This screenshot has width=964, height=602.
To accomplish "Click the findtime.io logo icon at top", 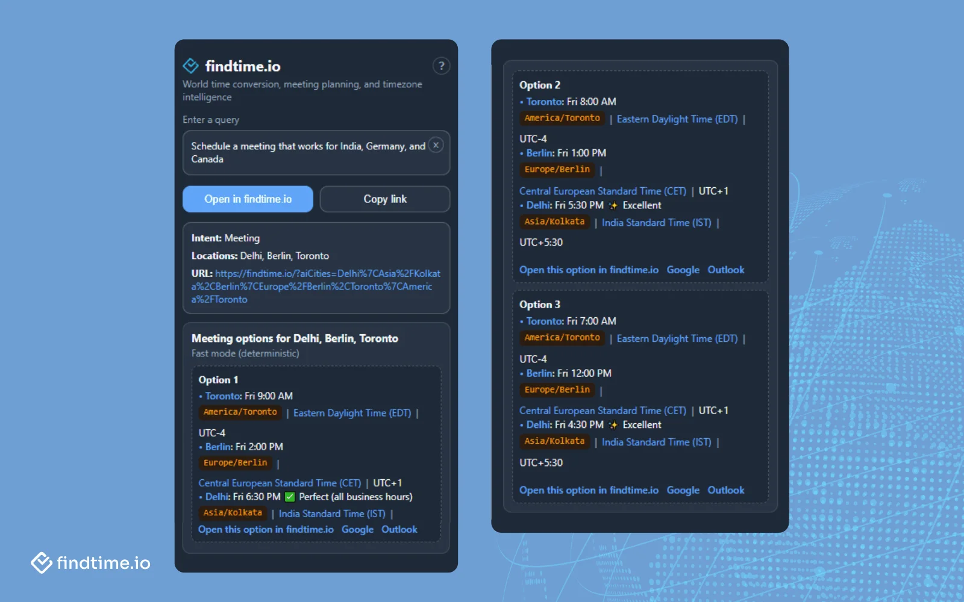I will click(190, 65).
